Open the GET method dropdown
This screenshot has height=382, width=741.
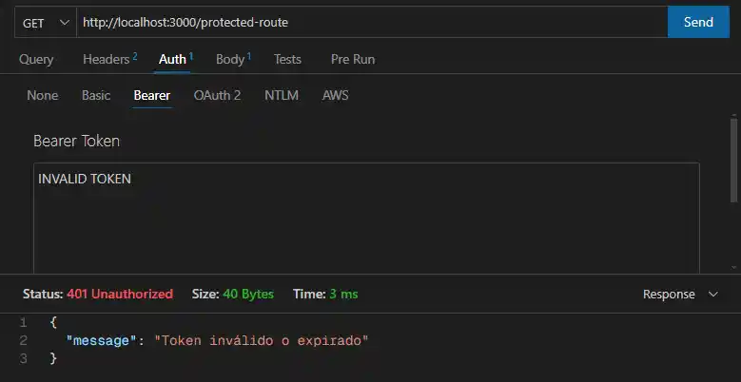pos(44,22)
